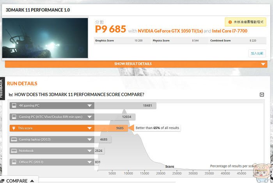Click the chart icon beside HOW DOES THIS heading
273x183 pixels.
tap(11, 94)
